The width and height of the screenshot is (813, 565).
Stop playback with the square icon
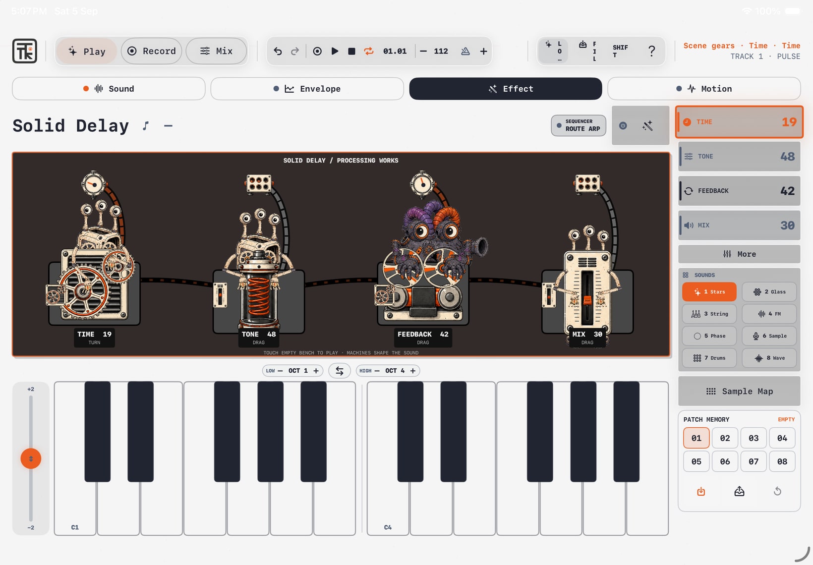point(351,51)
